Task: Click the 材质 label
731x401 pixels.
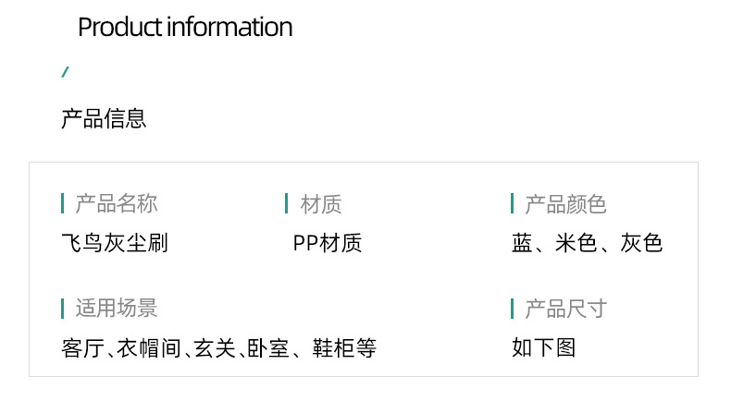Action: click(321, 203)
